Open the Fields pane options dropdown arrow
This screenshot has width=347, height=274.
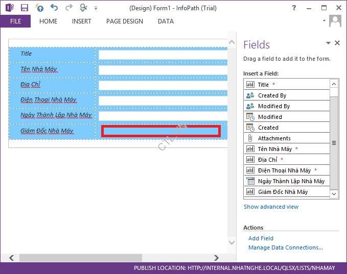click(x=329, y=43)
